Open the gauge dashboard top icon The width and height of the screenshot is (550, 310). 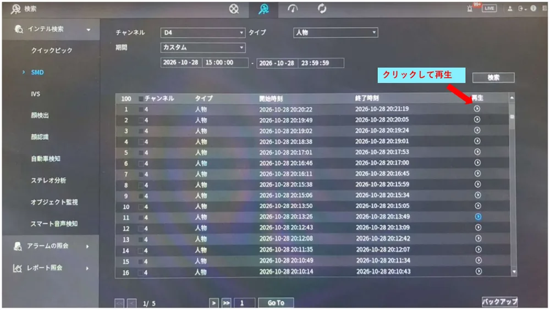293,8
